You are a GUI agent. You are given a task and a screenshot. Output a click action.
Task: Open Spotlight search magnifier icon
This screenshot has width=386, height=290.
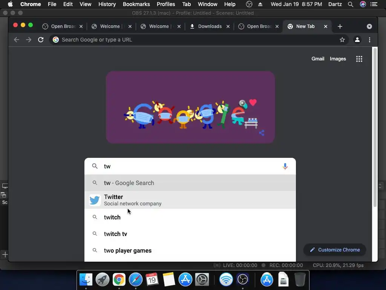[351, 4]
